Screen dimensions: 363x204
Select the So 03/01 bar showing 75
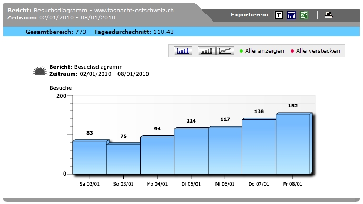[123, 159]
